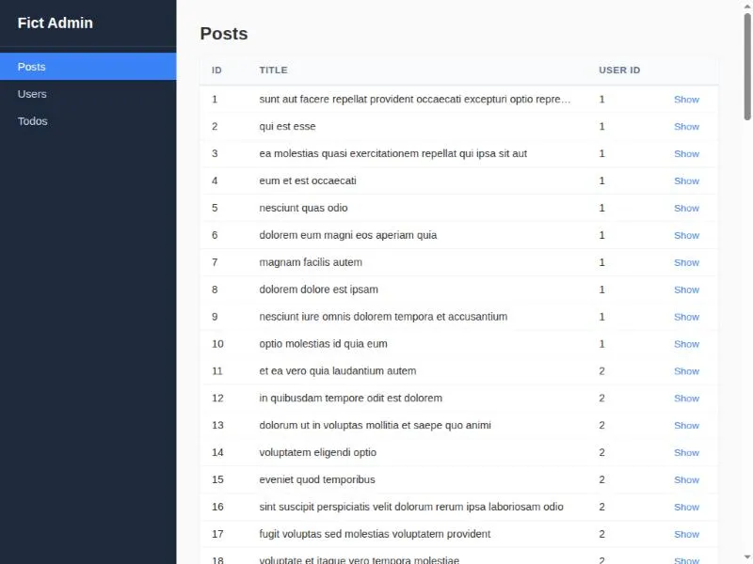Click the ID column header

pyautogui.click(x=216, y=70)
